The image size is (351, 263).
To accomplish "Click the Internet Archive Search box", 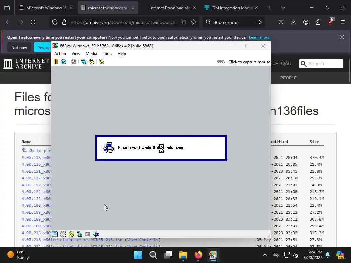I will (x=321, y=64).
